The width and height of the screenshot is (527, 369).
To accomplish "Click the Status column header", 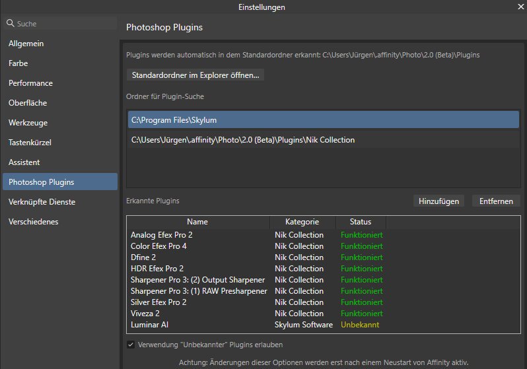I will pos(361,222).
